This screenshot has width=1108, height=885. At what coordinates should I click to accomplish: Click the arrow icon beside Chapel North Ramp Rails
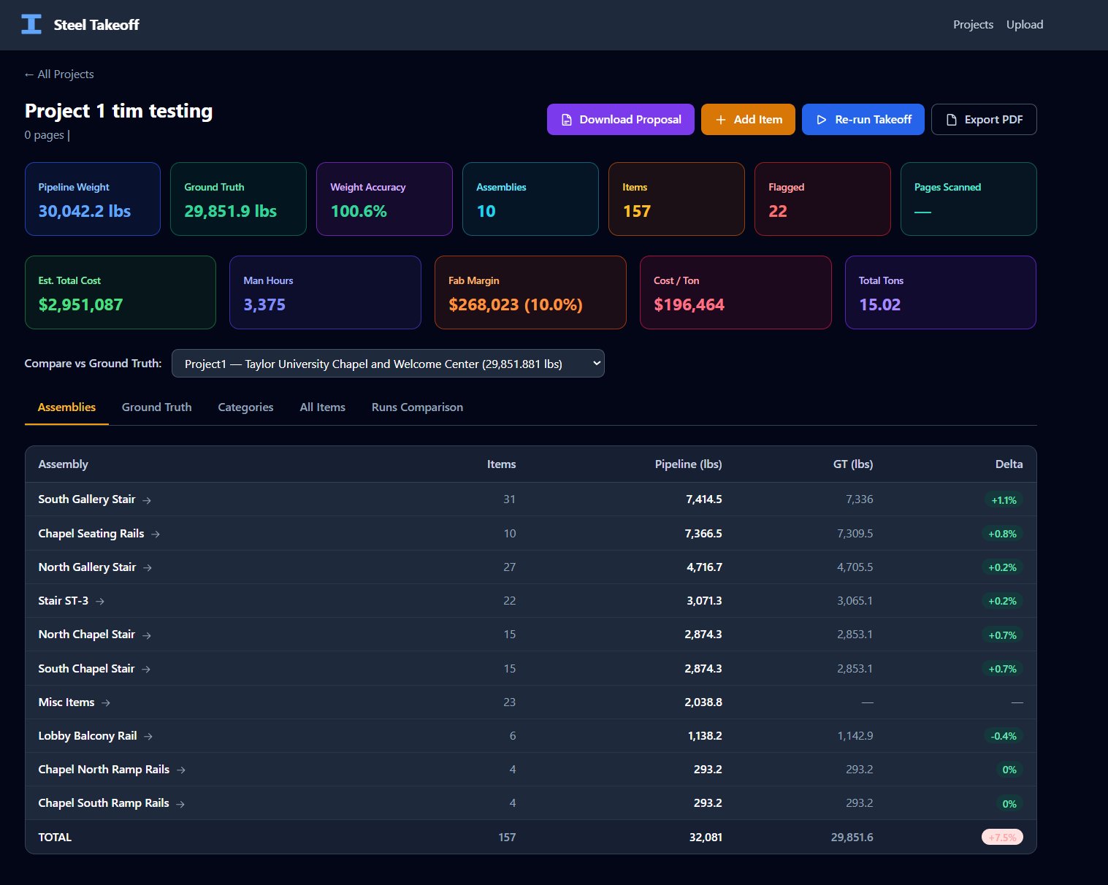point(181,770)
